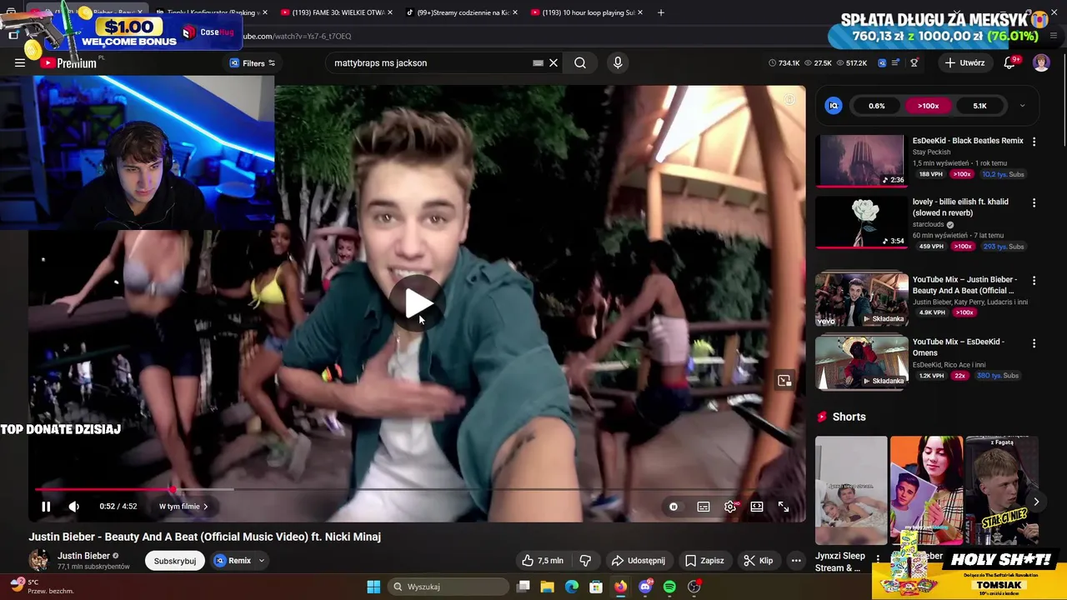Open Spotify from the taskbar
Viewport: 1067px width, 600px height.
(x=669, y=587)
